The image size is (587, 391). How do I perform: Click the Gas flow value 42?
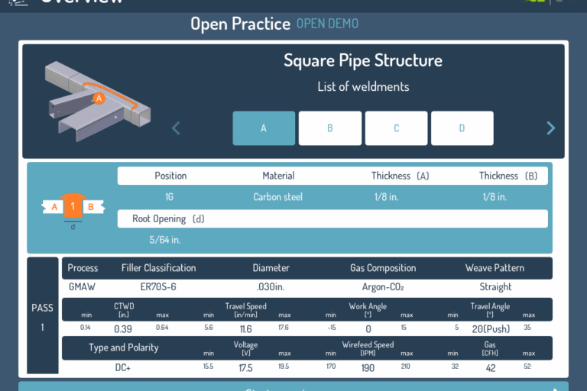coord(490,367)
